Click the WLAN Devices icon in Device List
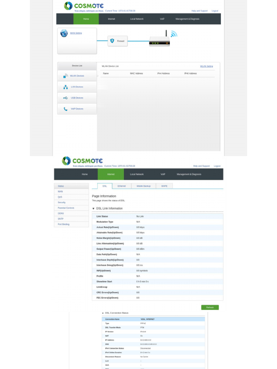This screenshot has width=277, height=369. [x=66, y=76]
